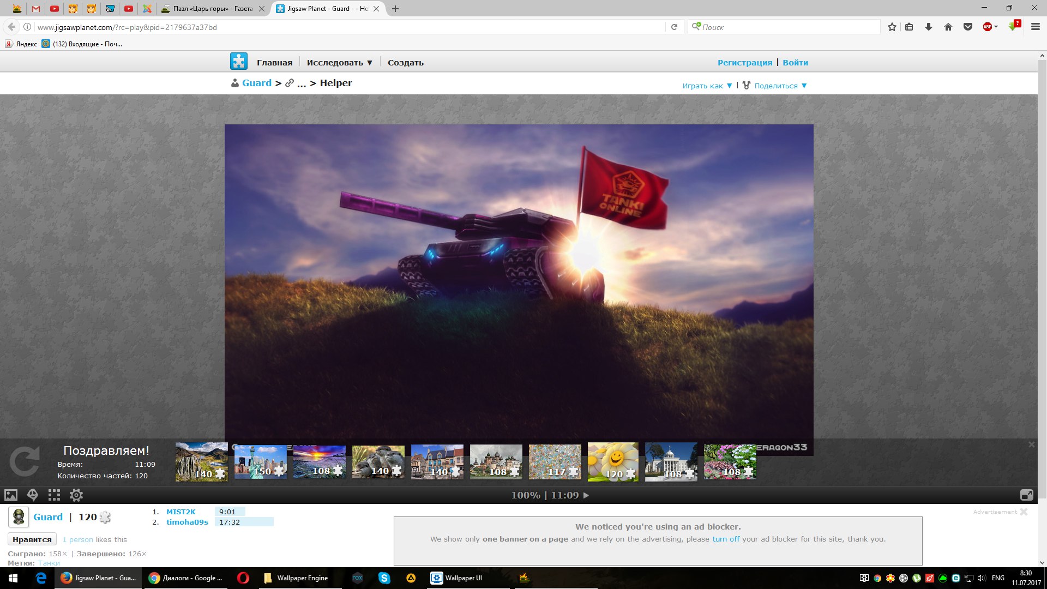
Task: Open the sunset 108-piece puzzle thumbnail
Action: 320,461
